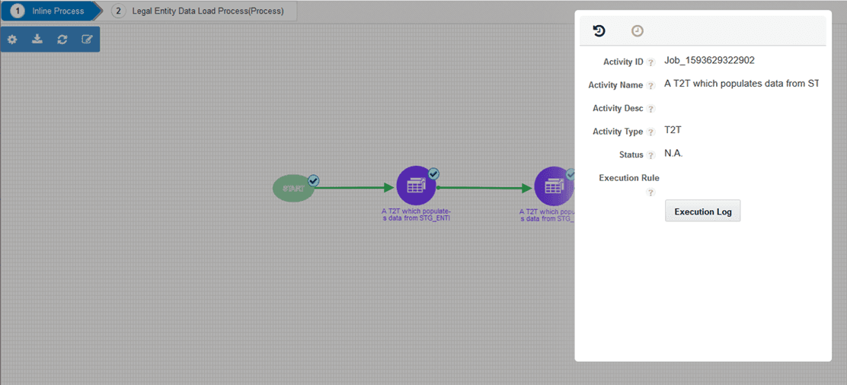Click help icon next to Activity ID
This screenshot has height=385, width=847.
[x=651, y=62]
